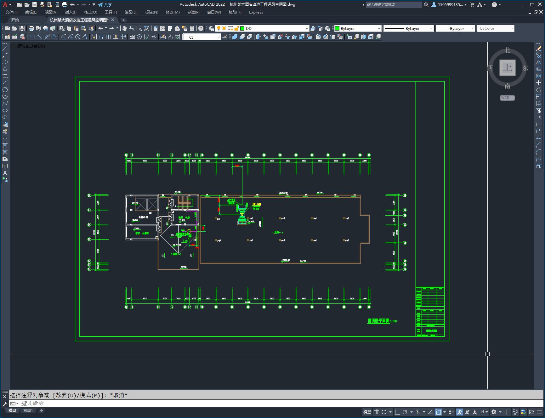The image size is (545, 418).
Task: Click the search magnifier icon in the title bar
Action: click(x=426, y=4)
